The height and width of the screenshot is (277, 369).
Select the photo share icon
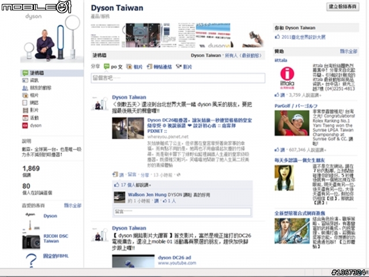pyautogui.click(x=129, y=67)
